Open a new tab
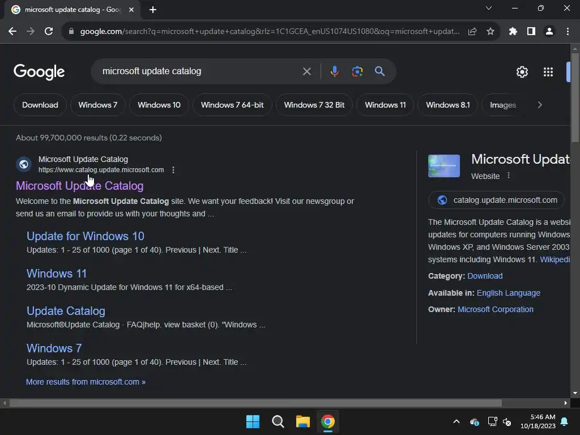 point(153,10)
